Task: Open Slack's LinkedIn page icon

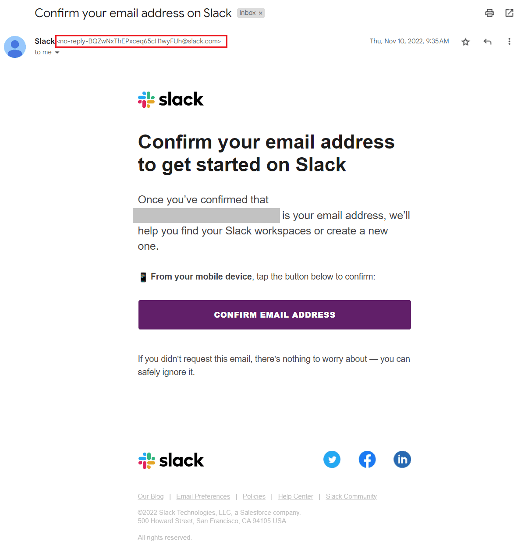Action: [x=402, y=460]
